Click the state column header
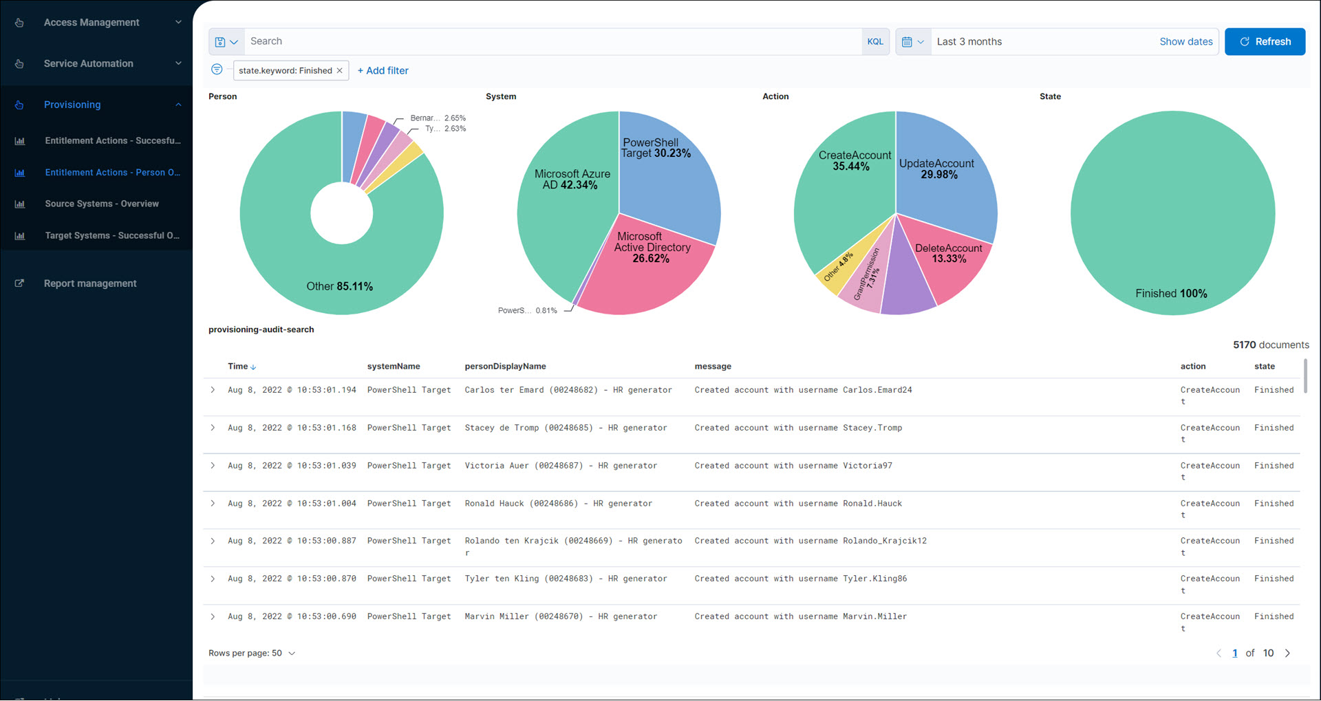1321x701 pixels. tap(1265, 367)
